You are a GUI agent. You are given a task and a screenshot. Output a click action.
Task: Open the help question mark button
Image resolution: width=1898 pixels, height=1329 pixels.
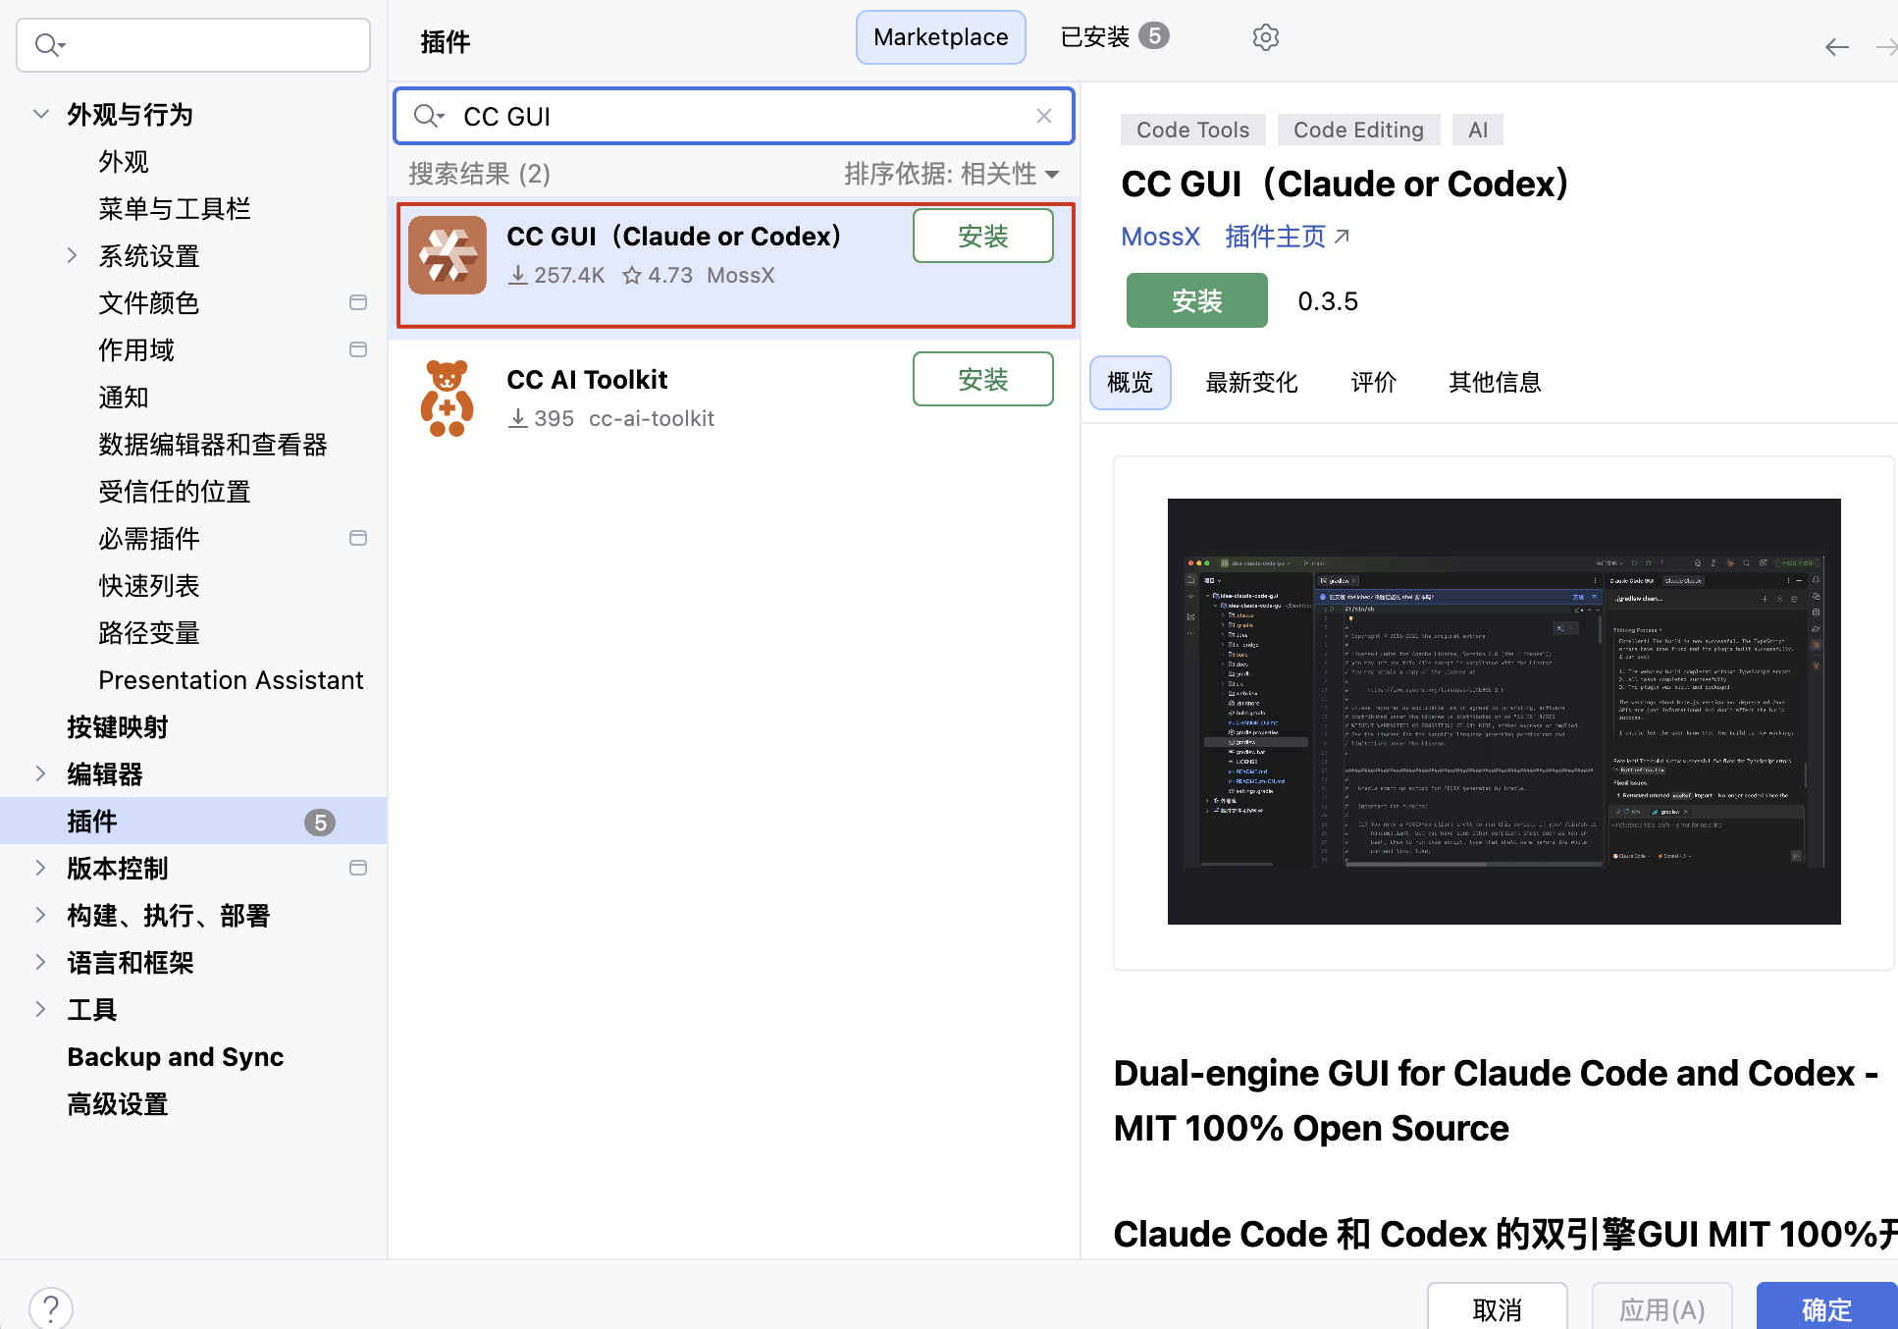(51, 1307)
